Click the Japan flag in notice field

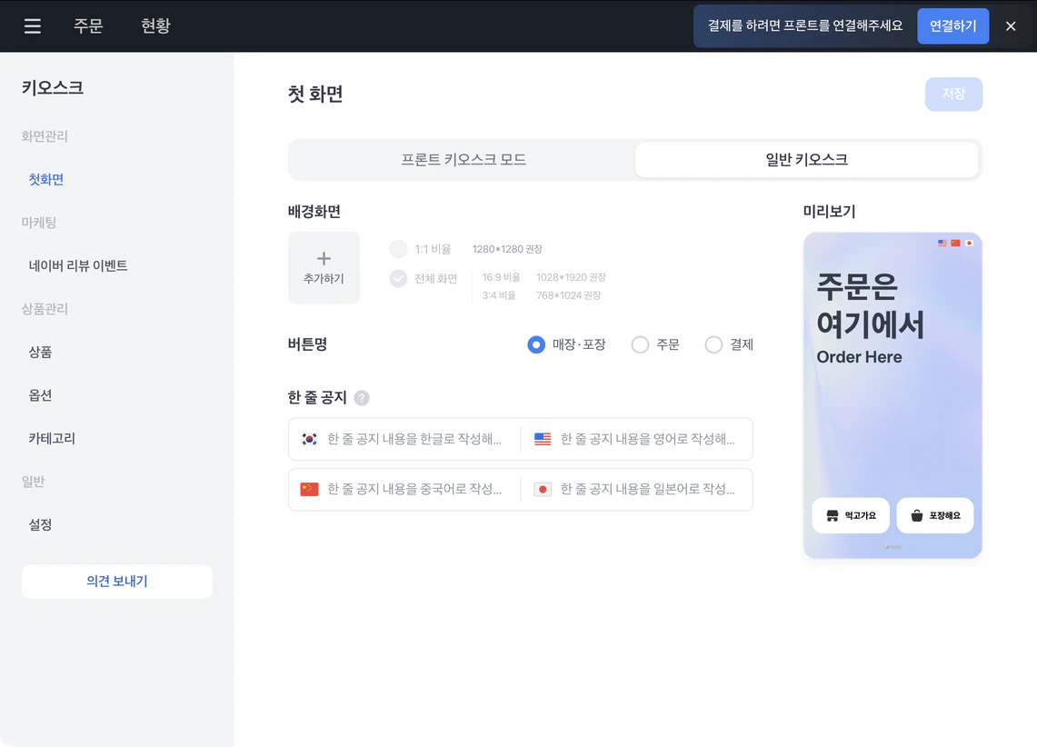543,489
